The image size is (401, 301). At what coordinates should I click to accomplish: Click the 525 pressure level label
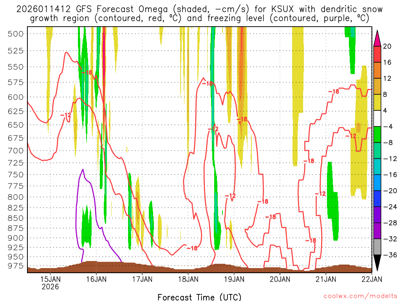[16, 51]
